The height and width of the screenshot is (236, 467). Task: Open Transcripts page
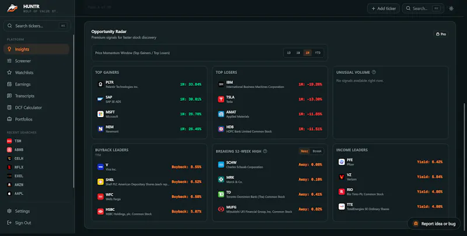pyautogui.click(x=36, y=96)
